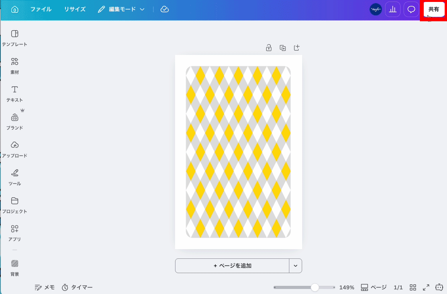
Task: Open the メモ notes panel
Action: (x=45, y=287)
